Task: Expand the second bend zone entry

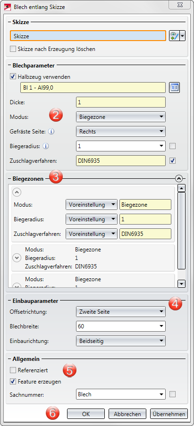Action: [17, 258]
